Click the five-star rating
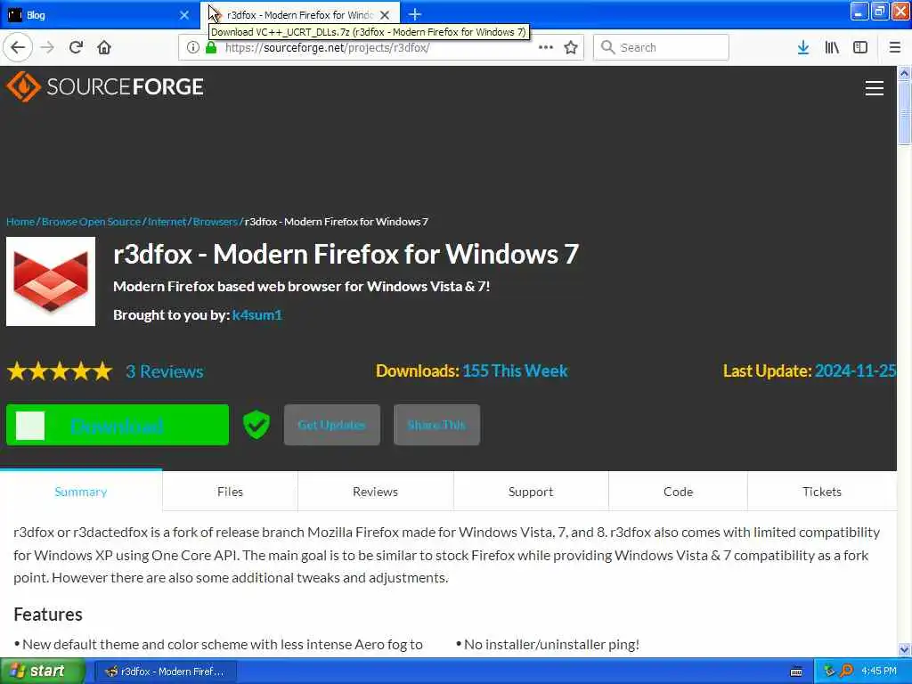 click(60, 371)
